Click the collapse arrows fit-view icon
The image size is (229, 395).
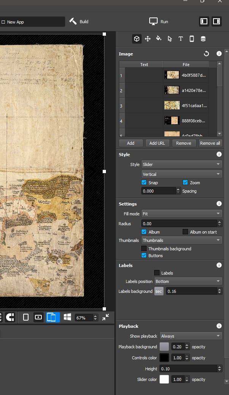coord(106,317)
